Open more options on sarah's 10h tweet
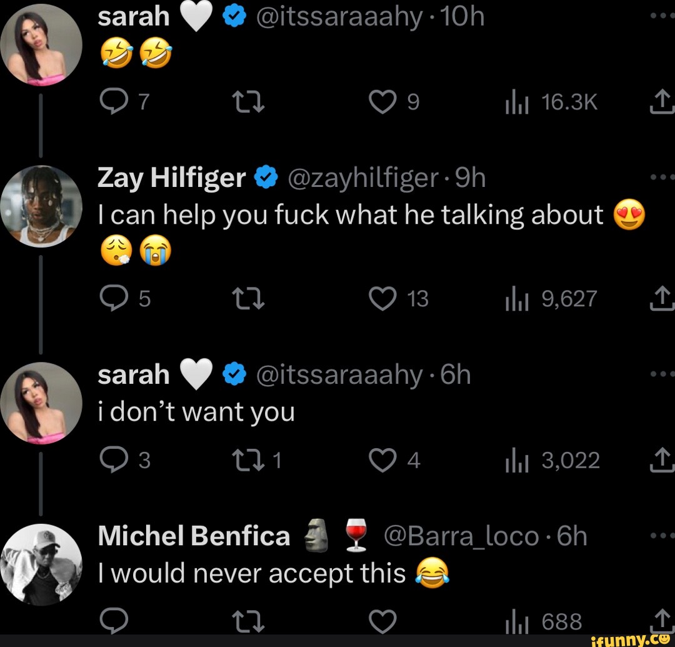Viewport: 675px width, 647px height. point(664,16)
